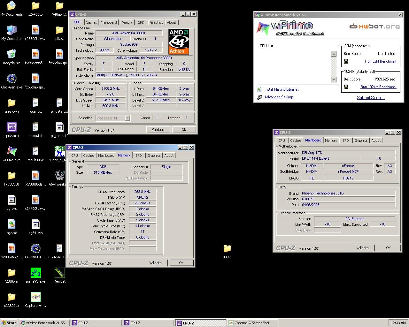Click Validate in CPU tab window
Screen dimensions: 409x327
pyautogui.click(x=158, y=130)
